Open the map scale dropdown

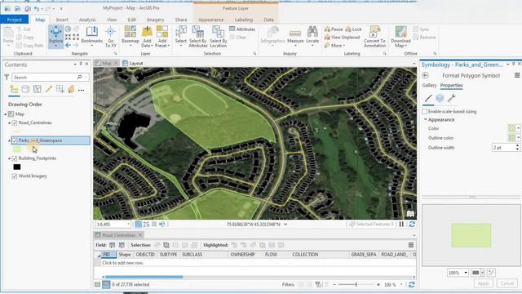[x=128, y=225]
